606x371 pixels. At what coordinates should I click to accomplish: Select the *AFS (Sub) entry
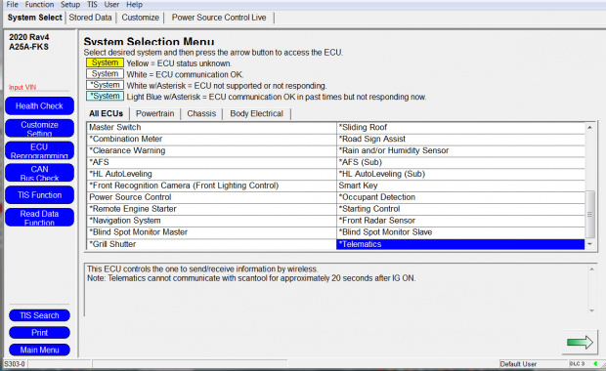(460, 162)
